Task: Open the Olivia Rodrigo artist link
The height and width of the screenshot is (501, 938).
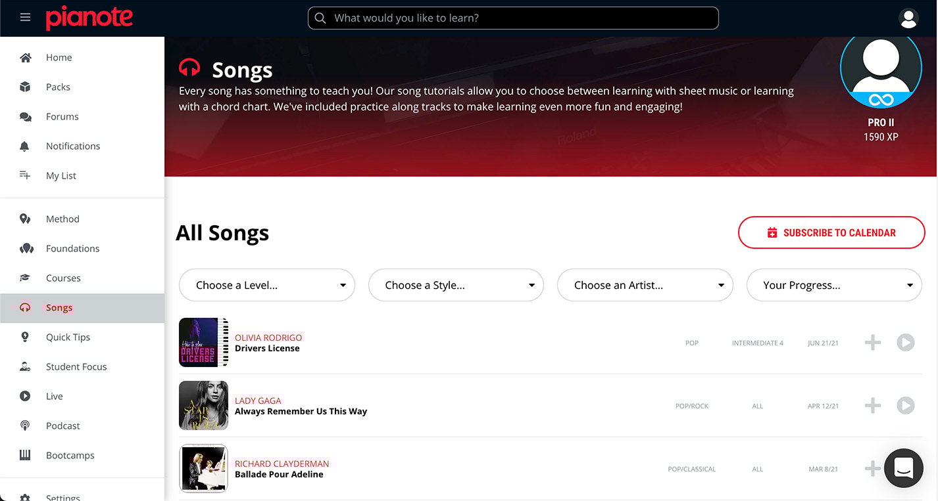Action: click(268, 338)
